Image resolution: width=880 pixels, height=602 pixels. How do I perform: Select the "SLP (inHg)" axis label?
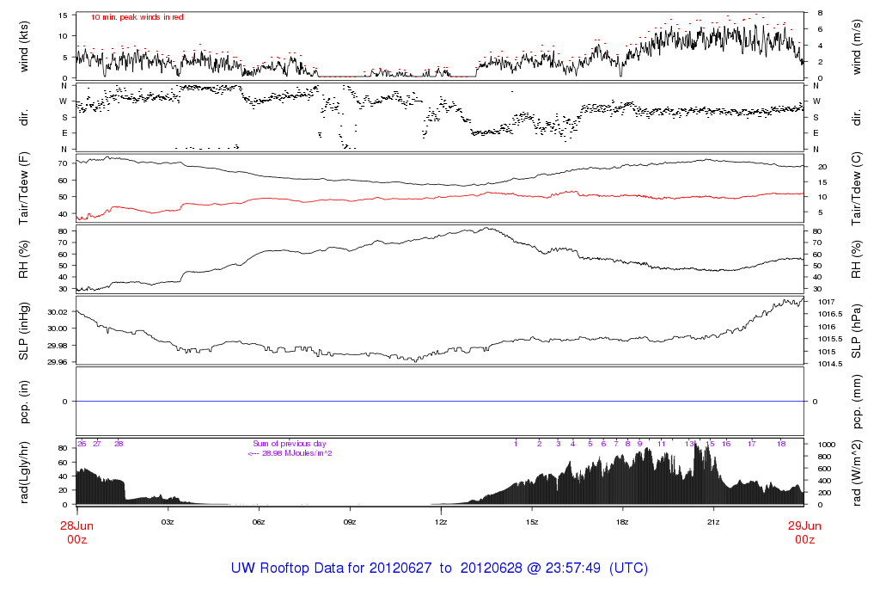25,331
